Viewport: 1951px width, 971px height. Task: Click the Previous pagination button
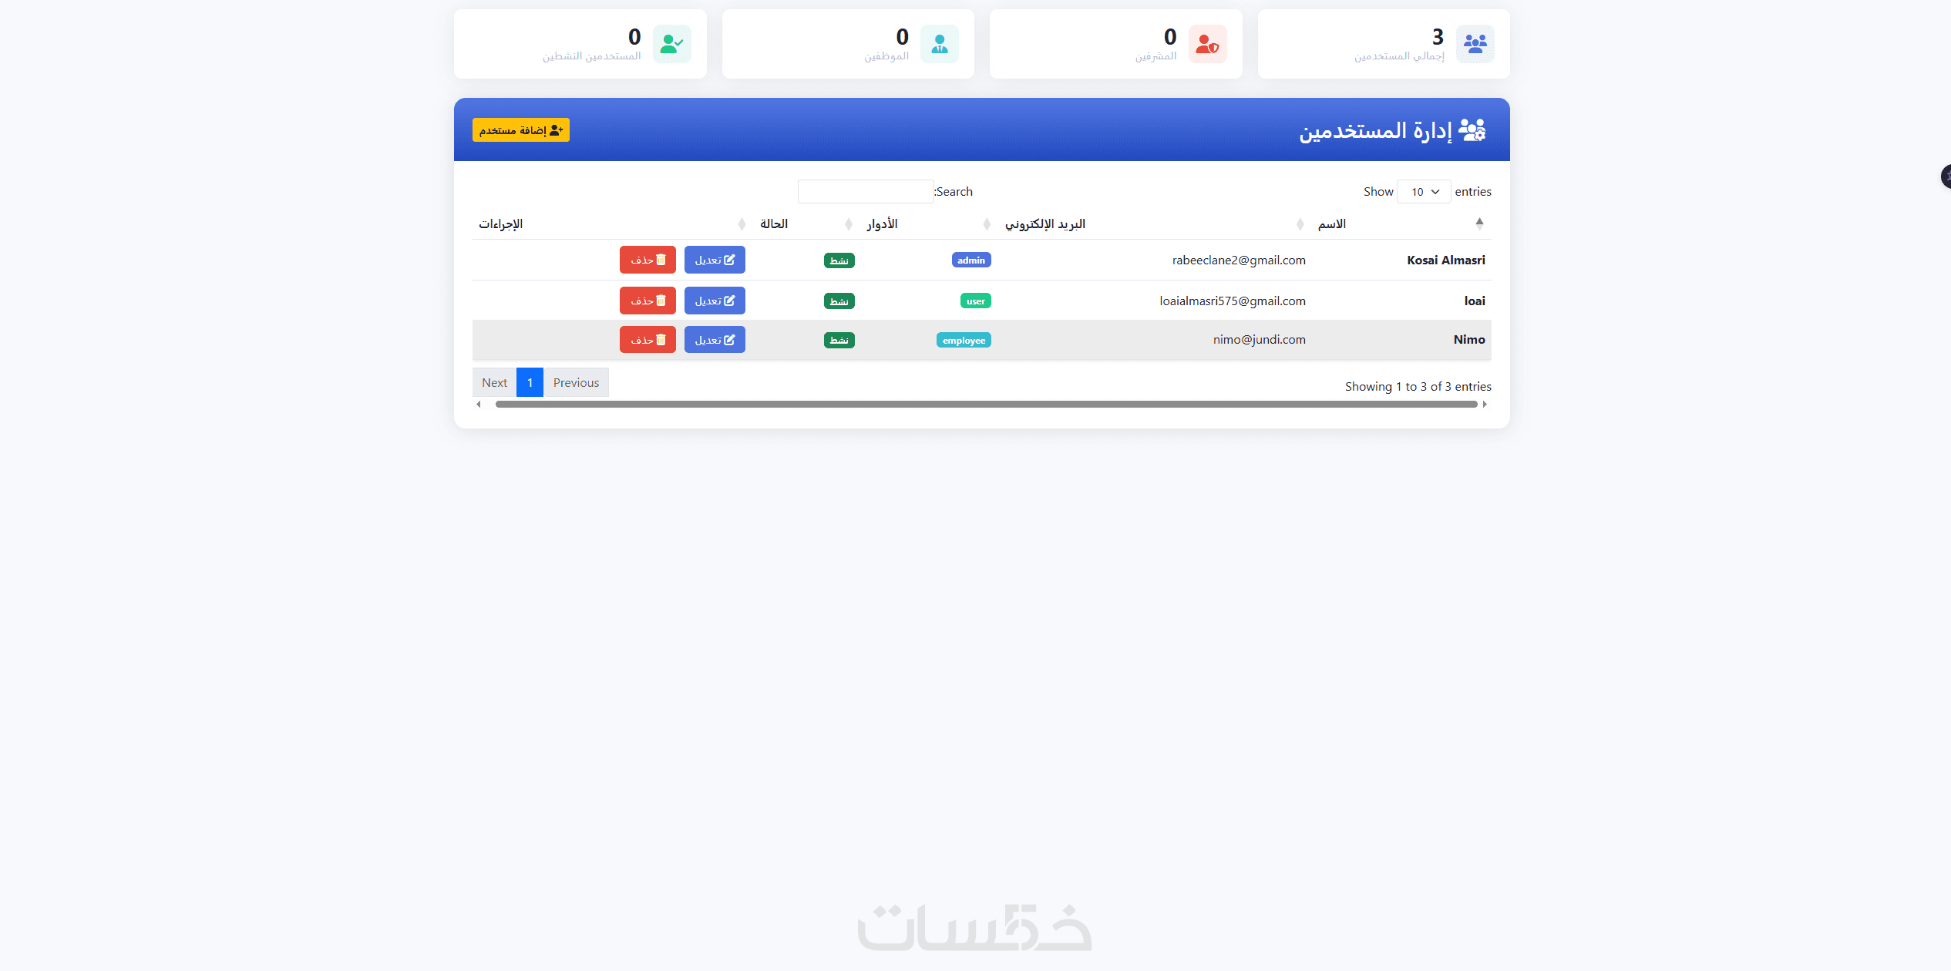pyautogui.click(x=576, y=382)
